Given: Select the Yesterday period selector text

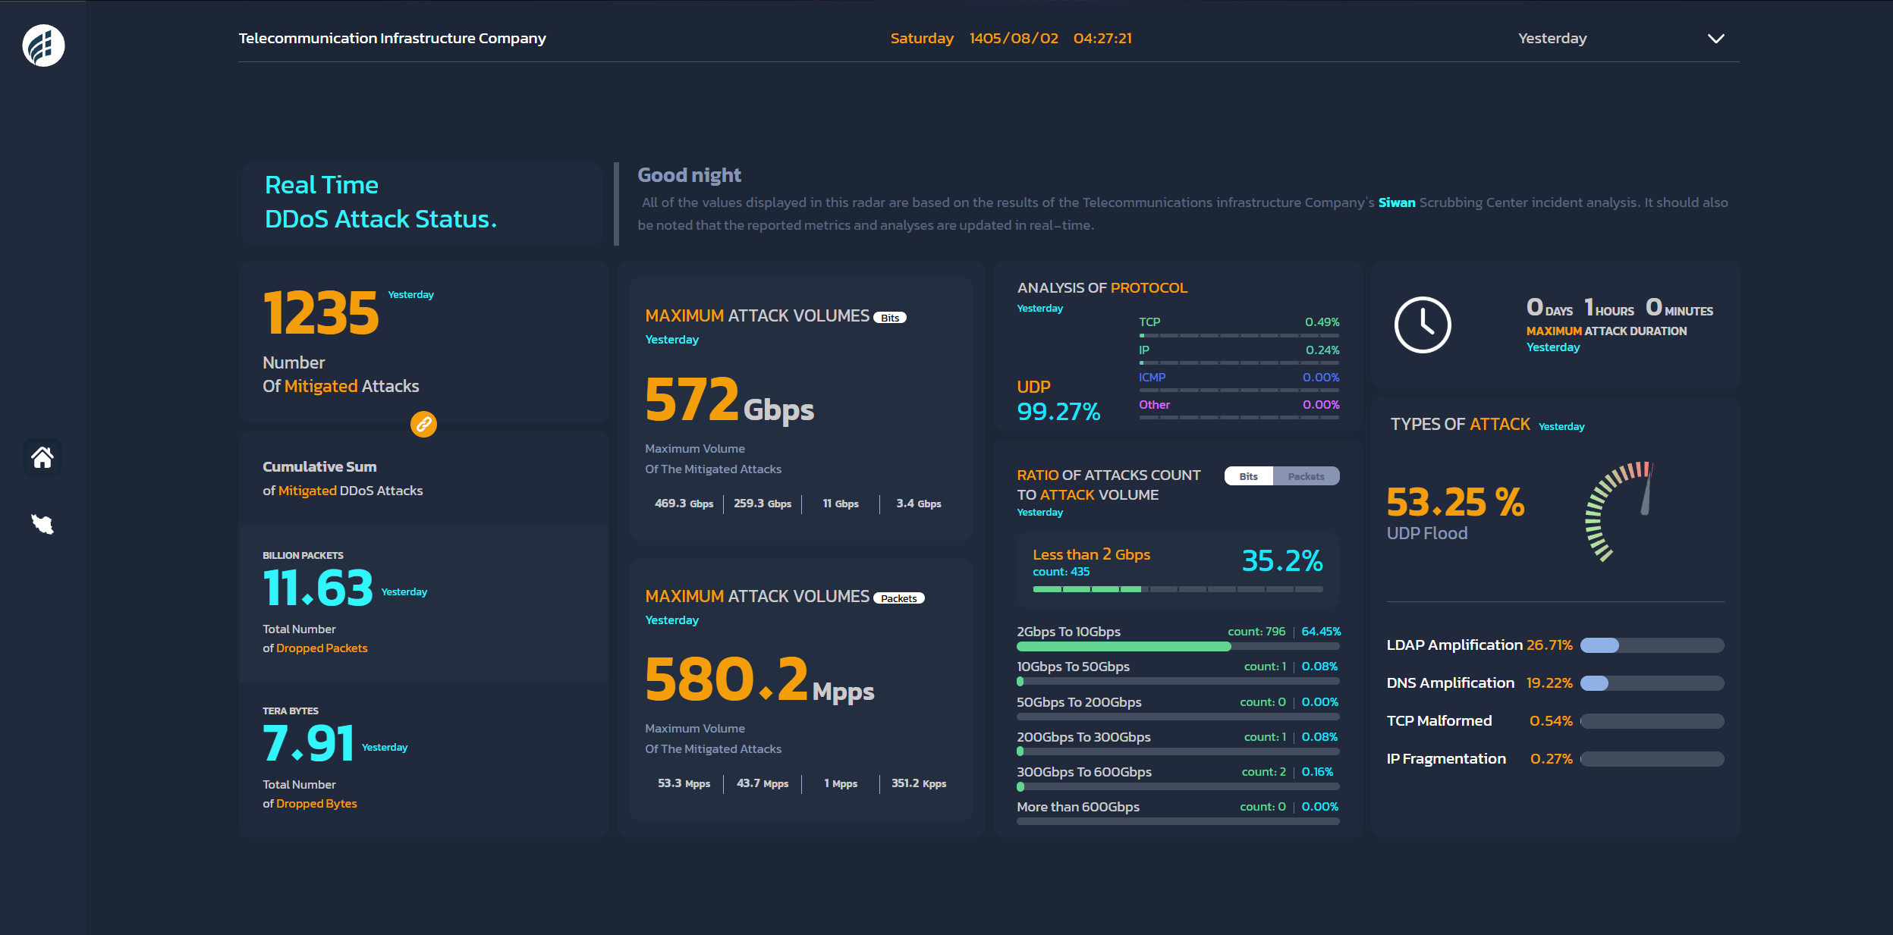Looking at the screenshot, I should click(x=1552, y=39).
